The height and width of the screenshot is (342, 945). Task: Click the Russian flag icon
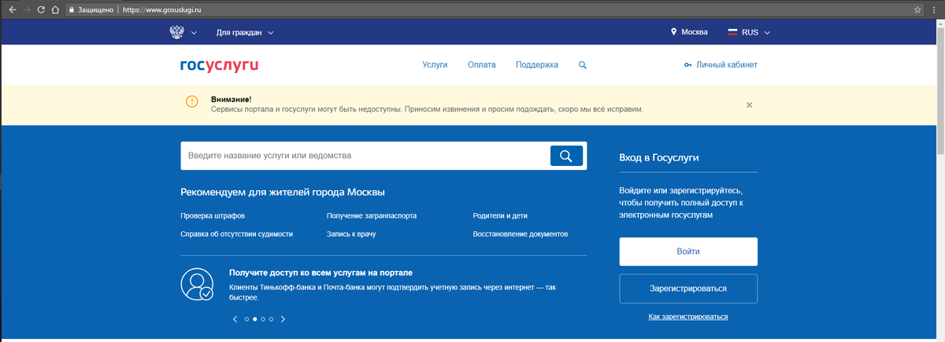click(732, 33)
